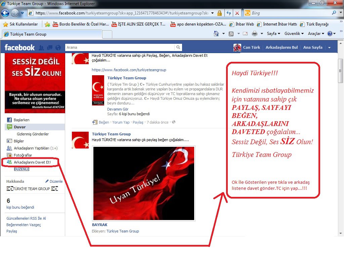Open Bordo Bereliler & Özel Har... bookmark
Image resolution: width=344 pixels, height=258 pixels.
coord(81,24)
